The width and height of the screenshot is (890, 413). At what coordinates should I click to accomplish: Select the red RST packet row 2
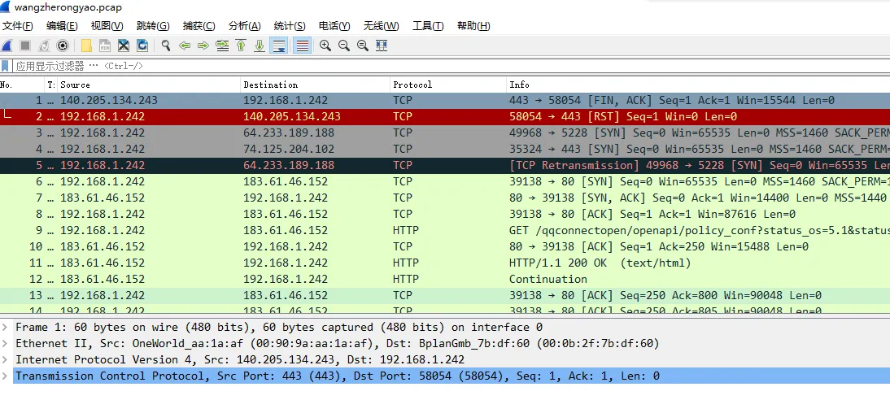445,116
